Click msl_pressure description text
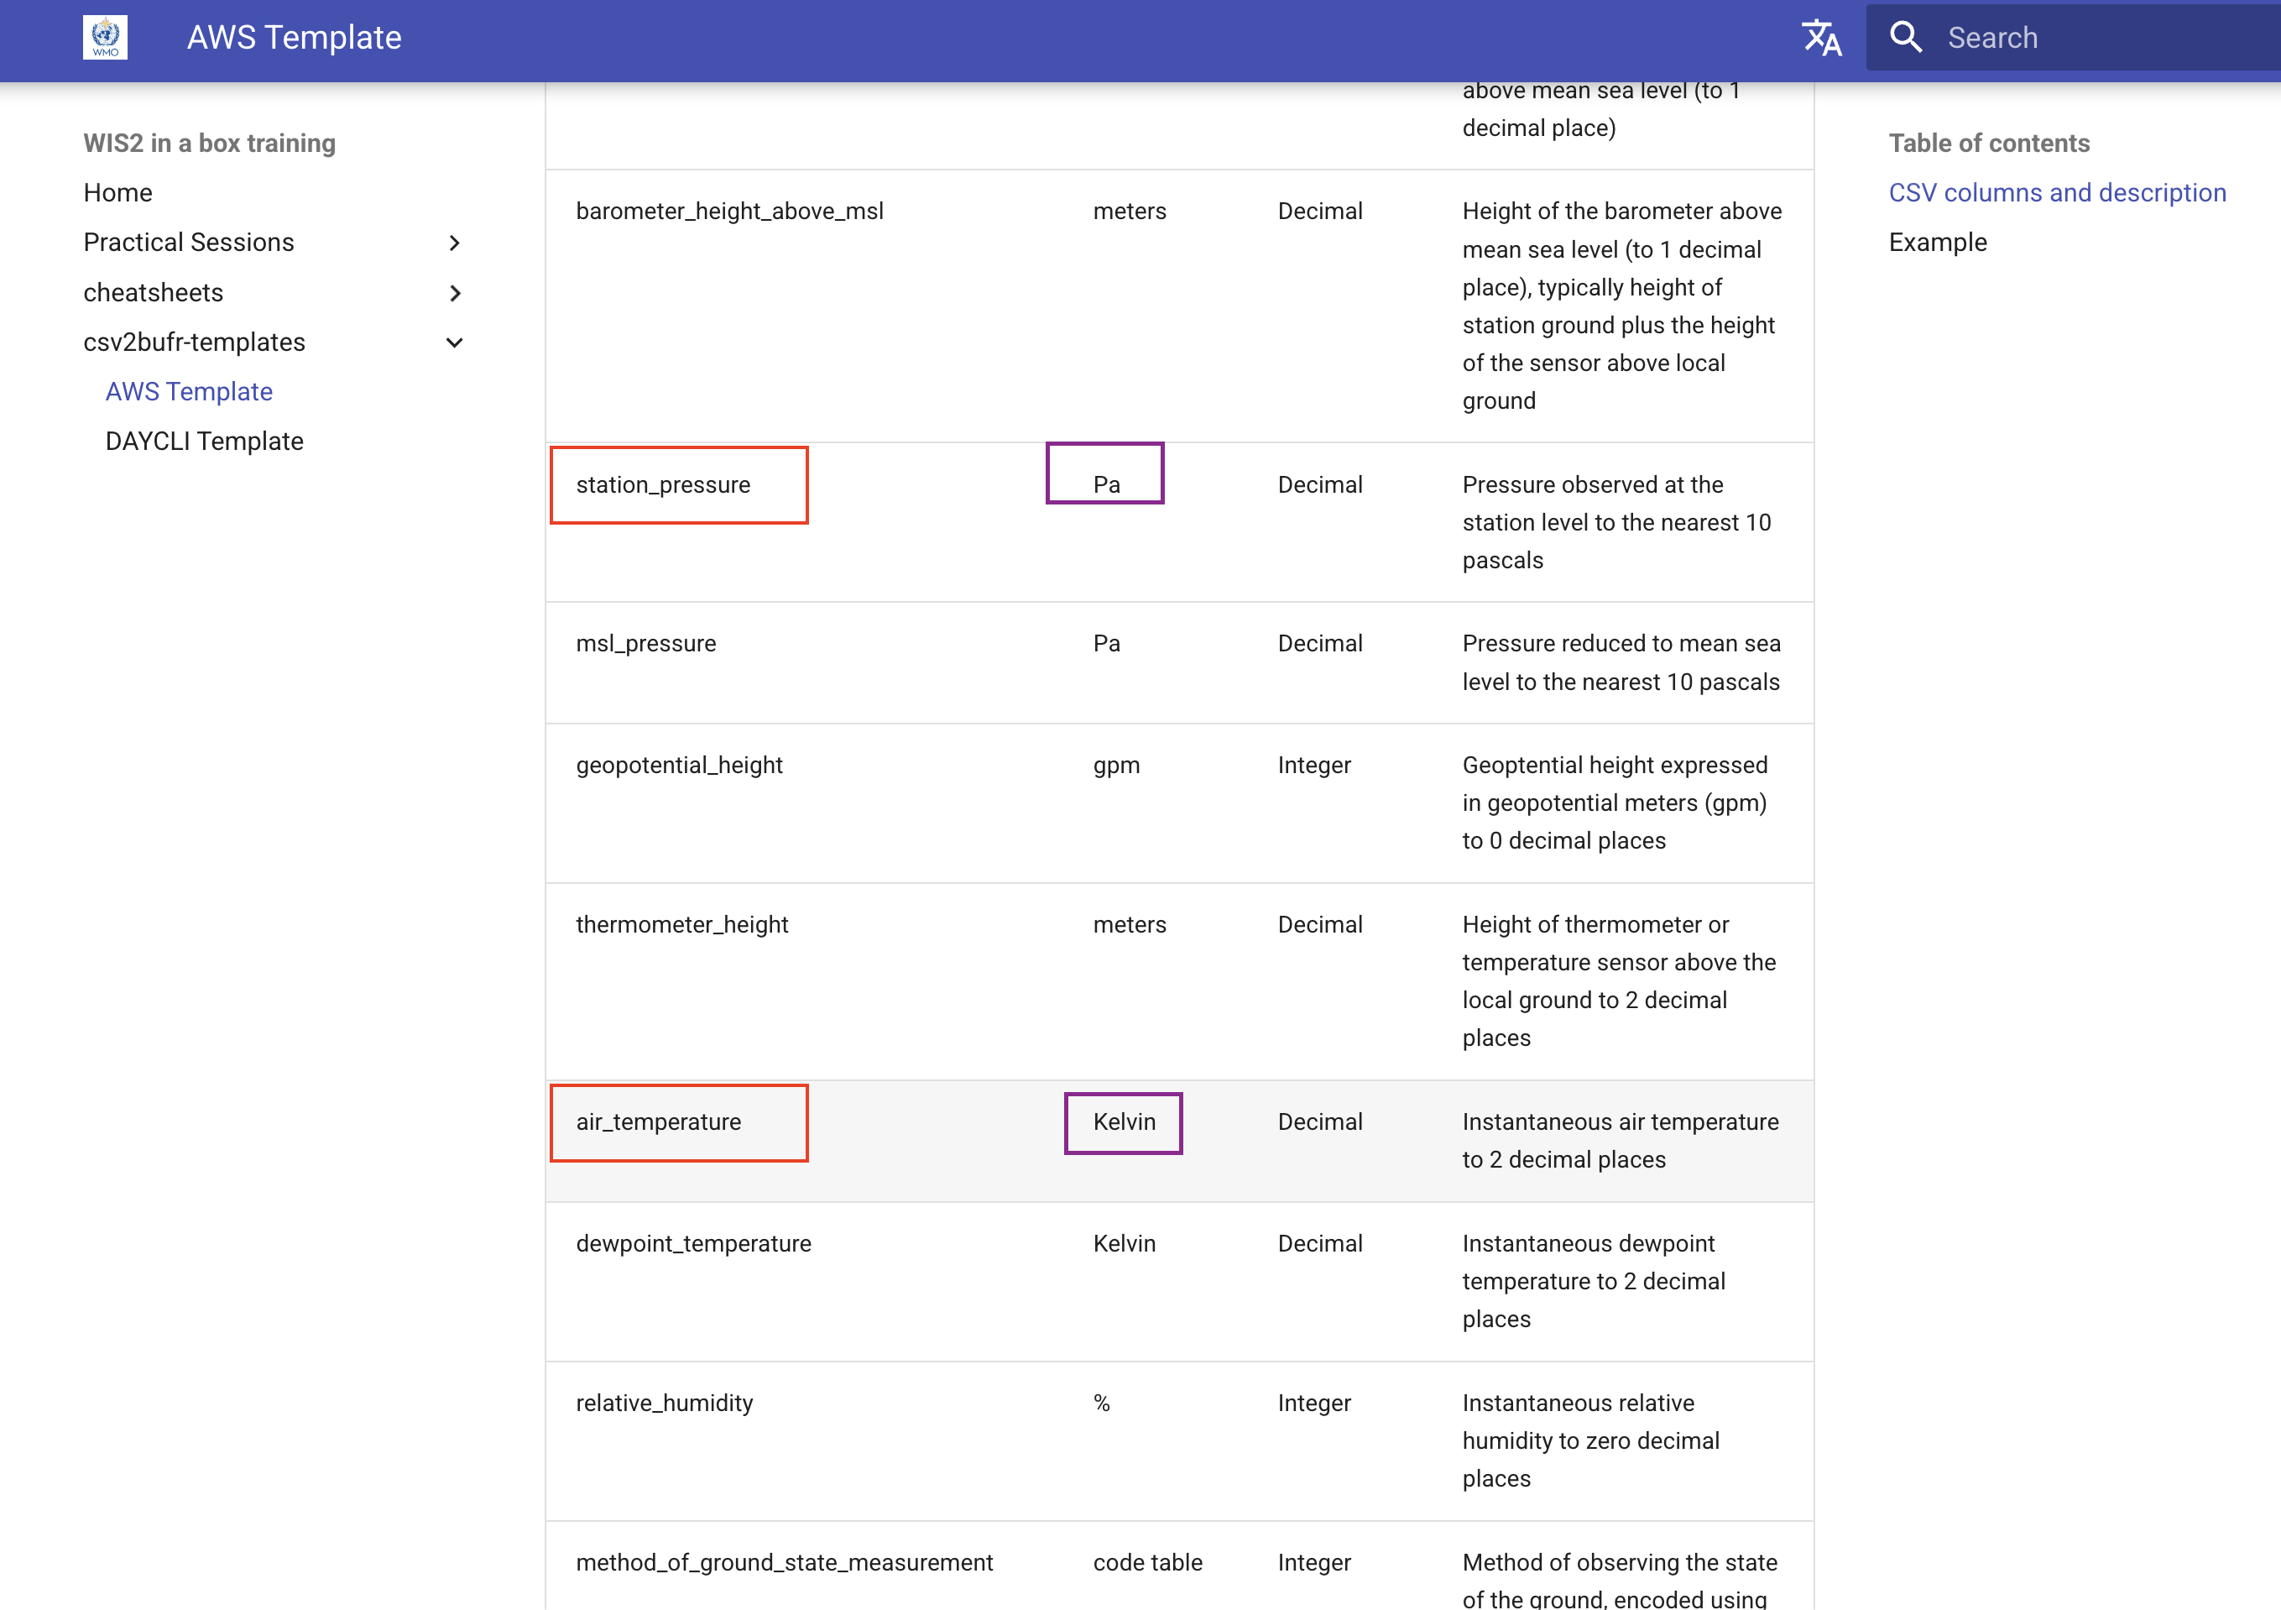The width and height of the screenshot is (2281, 1610). 1621,663
